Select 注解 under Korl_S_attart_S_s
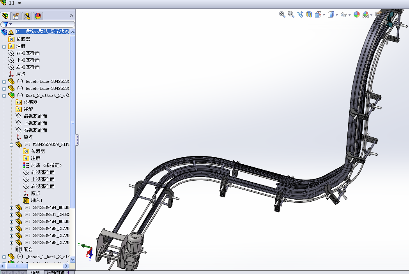This screenshot has width=409, height=274. (28, 109)
